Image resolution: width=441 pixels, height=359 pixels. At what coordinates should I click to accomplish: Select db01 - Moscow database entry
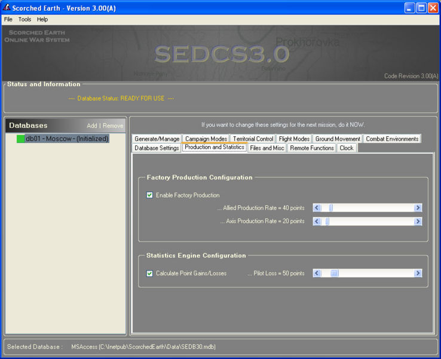66,139
